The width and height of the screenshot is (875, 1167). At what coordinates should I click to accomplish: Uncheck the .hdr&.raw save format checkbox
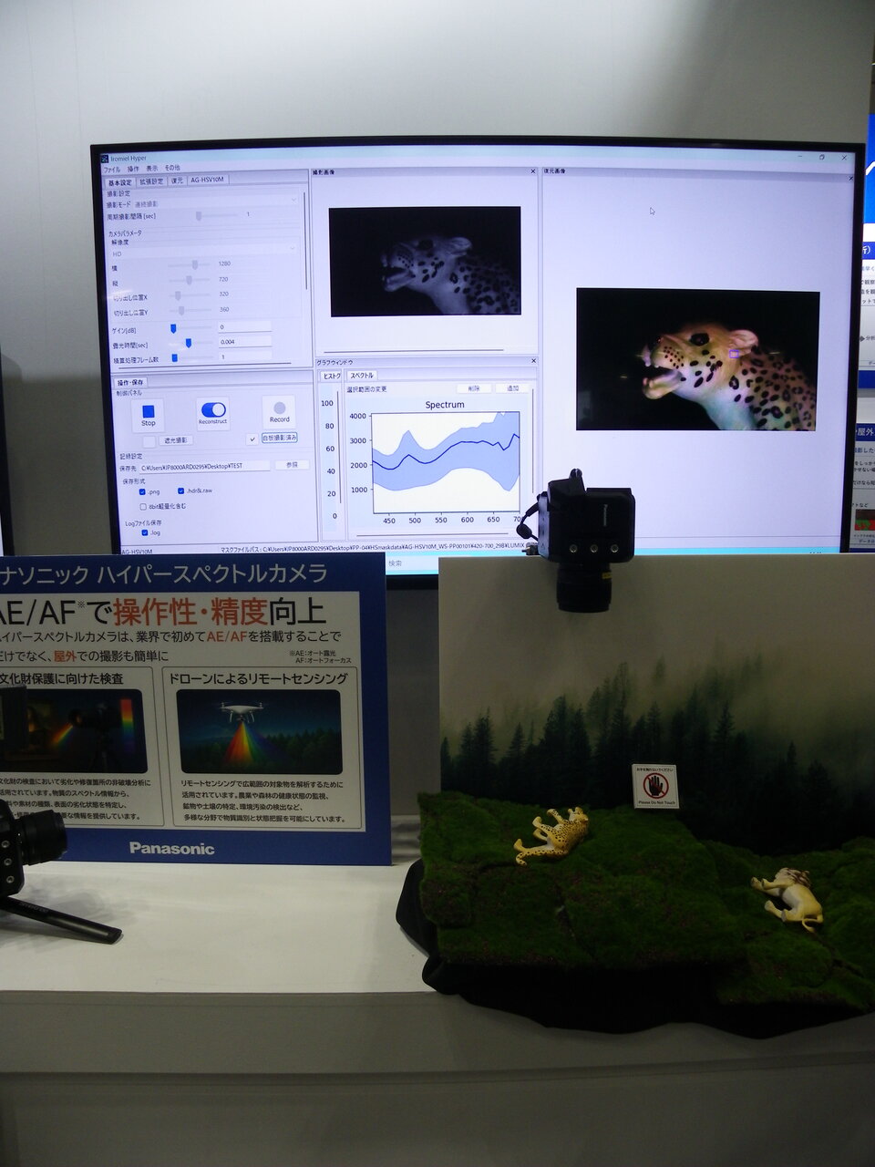[x=181, y=491]
